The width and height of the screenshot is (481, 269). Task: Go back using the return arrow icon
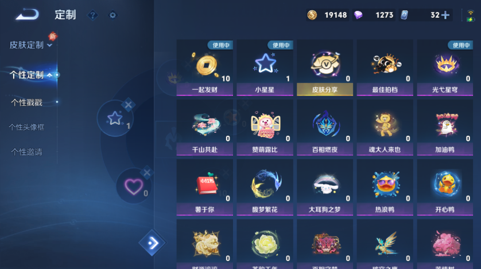[28, 14]
